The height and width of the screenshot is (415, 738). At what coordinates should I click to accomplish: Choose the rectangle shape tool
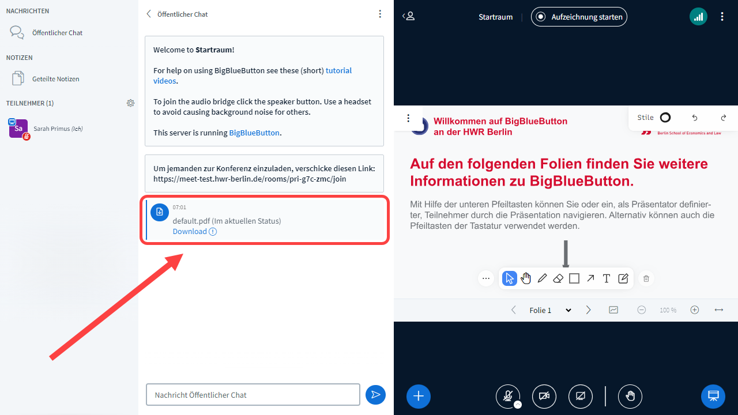pos(574,279)
